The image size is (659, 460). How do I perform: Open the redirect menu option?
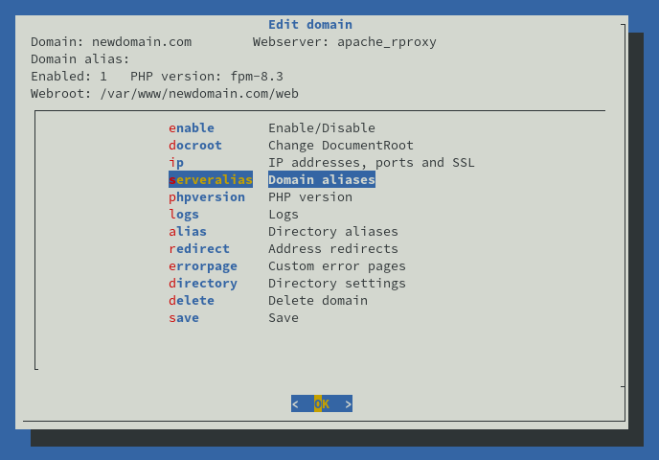point(199,248)
